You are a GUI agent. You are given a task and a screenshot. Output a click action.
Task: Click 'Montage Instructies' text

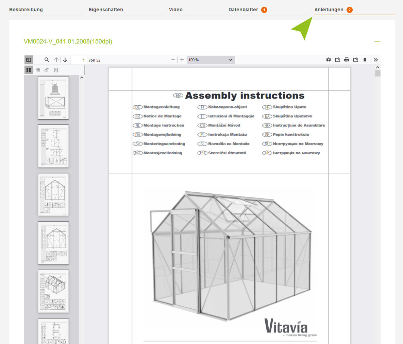164,125
